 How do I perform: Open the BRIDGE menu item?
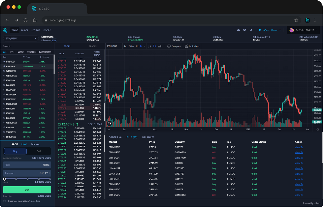(x=25, y=30)
